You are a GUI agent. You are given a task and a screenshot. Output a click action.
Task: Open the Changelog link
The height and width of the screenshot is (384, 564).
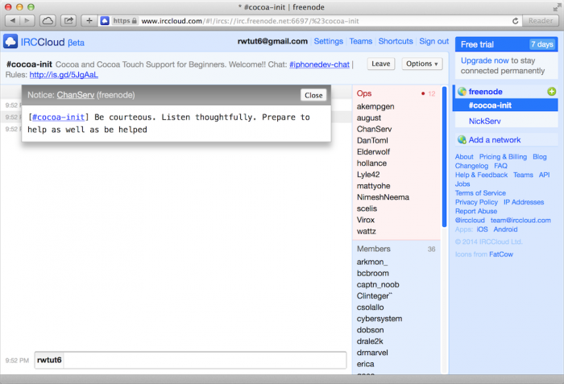coord(471,166)
